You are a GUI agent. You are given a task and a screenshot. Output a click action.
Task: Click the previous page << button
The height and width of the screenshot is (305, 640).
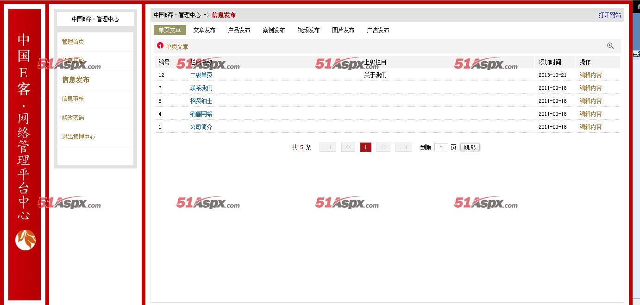click(x=348, y=147)
